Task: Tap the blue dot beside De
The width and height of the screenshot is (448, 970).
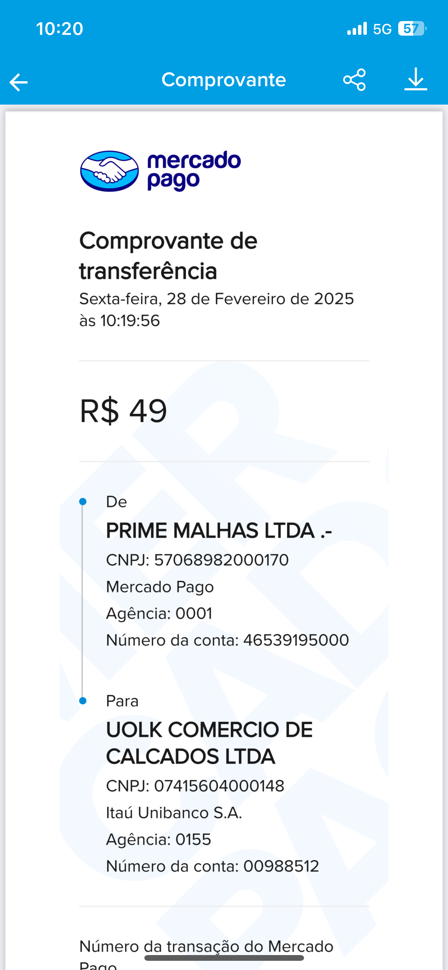Action: [83, 501]
